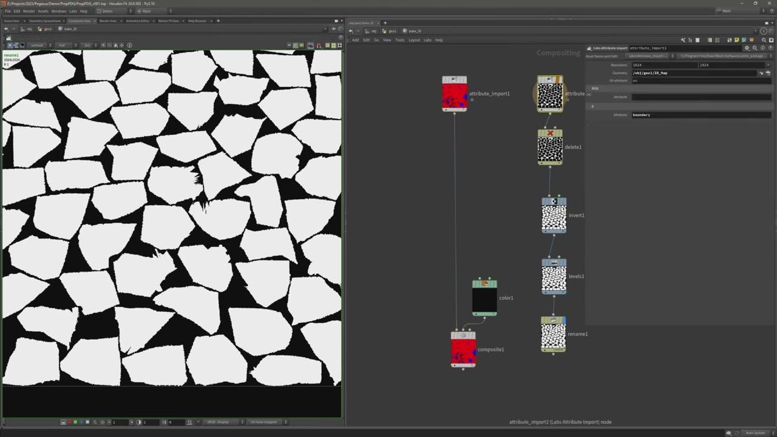The height and width of the screenshot is (437, 777).
Task: Toggle the red channel display button
Action: (x=69, y=422)
